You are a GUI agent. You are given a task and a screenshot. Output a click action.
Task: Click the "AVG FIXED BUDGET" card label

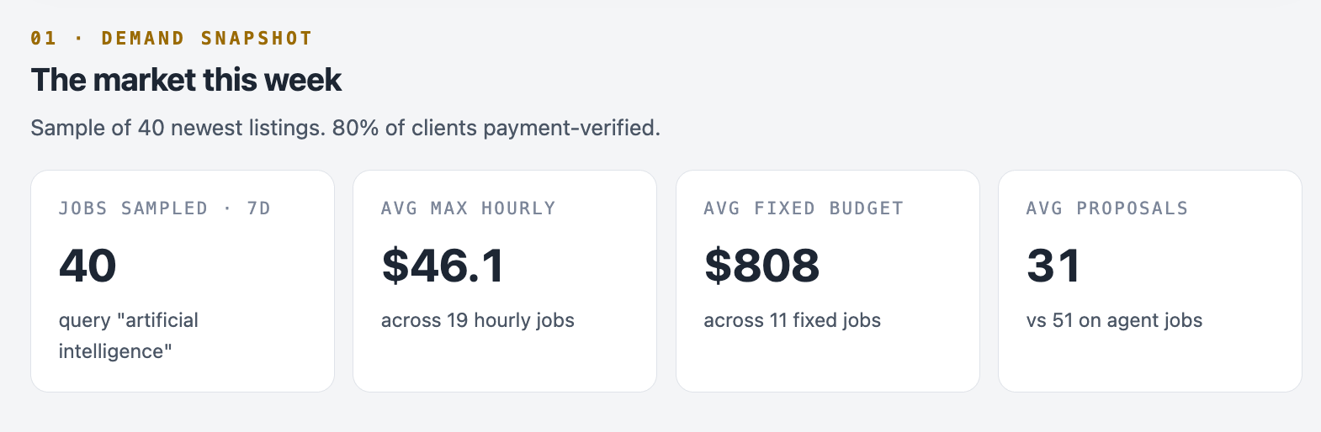[x=804, y=208]
